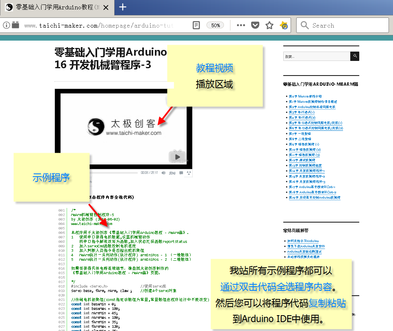The width and height of the screenshot is (393, 331).
Task: Open lesson 第7节 一维数组
Action: coord(300,134)
